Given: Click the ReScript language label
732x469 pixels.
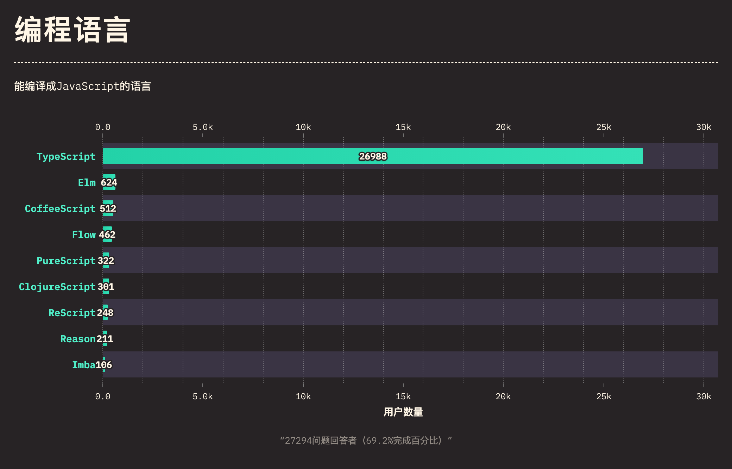Looking at the screenshot, I should [72, 313].
